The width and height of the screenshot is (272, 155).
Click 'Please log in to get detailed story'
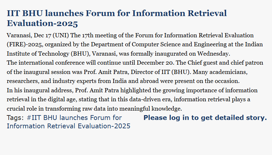tap(205, 118)
